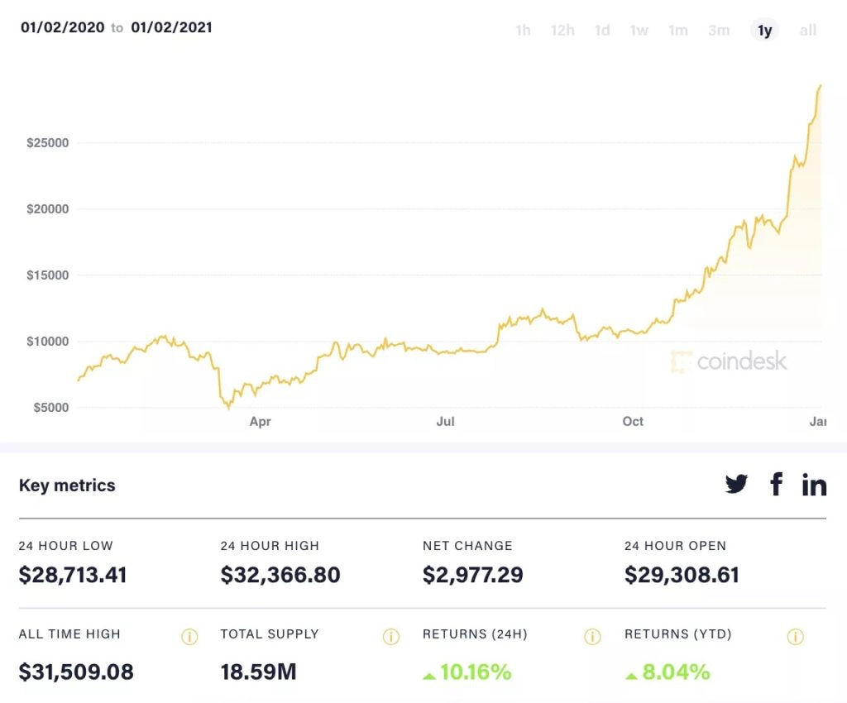Screen dimensions: 847x703
Task: Click the CoinDesk watermark logo
Action: [x=729, y=361]
